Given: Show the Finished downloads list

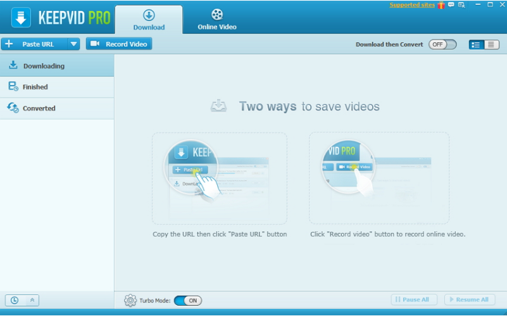Looking at the screenshot, I should click(35, 87).
